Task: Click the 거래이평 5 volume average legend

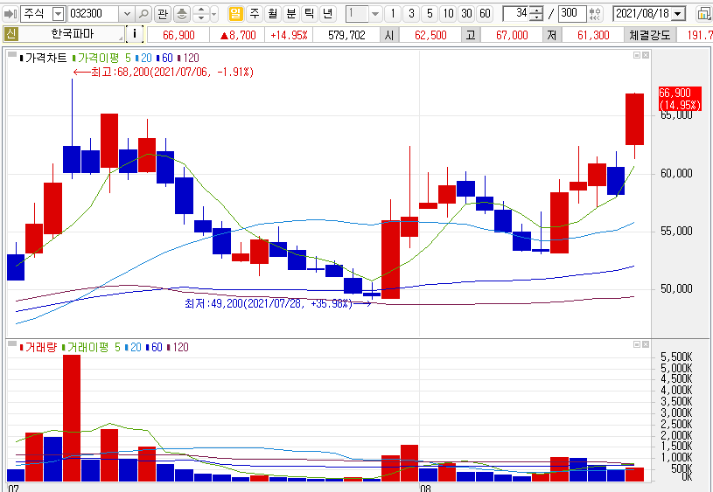Action: tap(92, 348)
